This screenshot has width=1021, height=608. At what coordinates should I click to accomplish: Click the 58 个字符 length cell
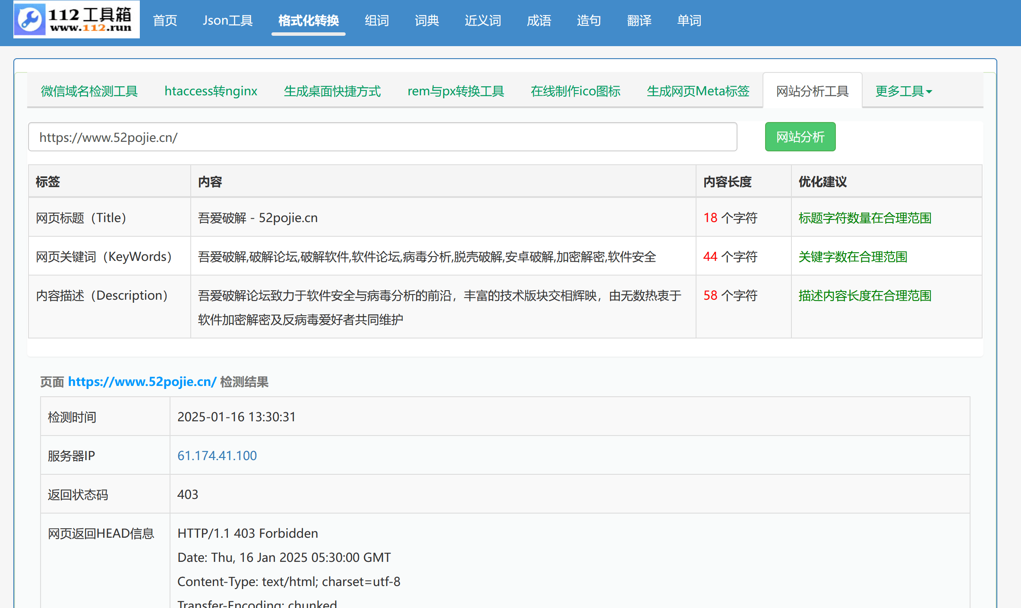730,295
